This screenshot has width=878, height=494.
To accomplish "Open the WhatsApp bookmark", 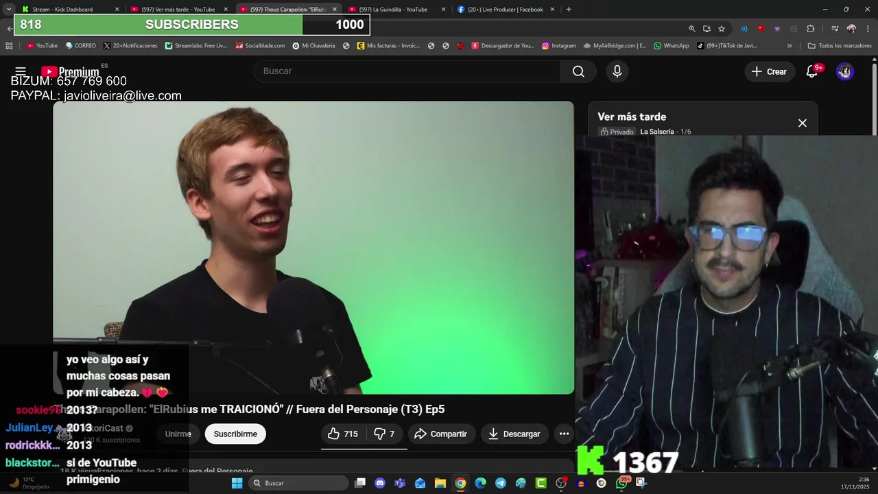I will (x=671, y=46).
